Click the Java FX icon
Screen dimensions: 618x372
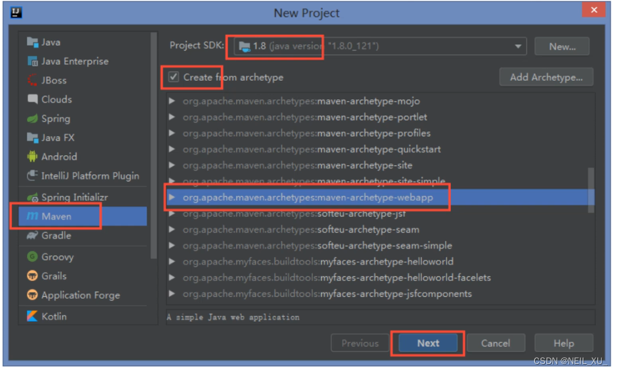(x=32, y=137)
